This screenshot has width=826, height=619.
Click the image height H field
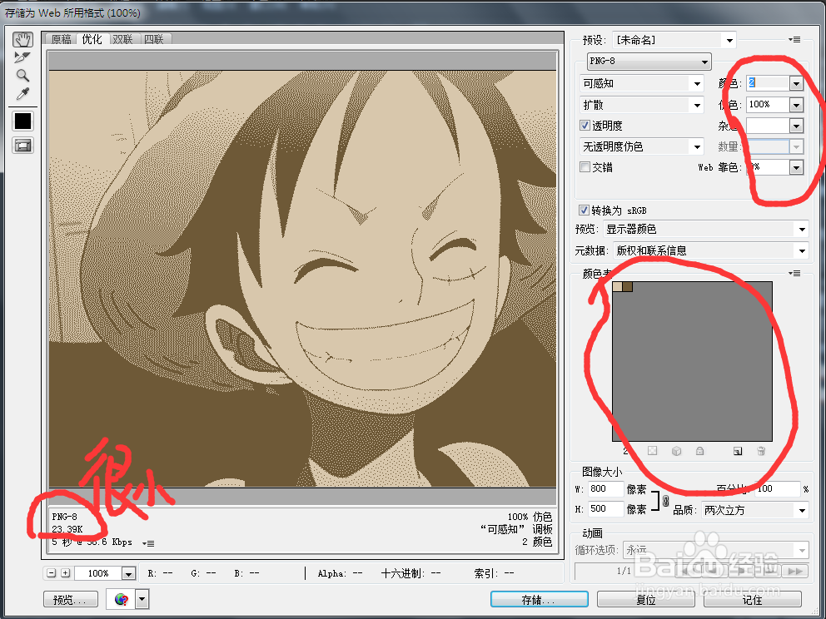coord(606,508)
